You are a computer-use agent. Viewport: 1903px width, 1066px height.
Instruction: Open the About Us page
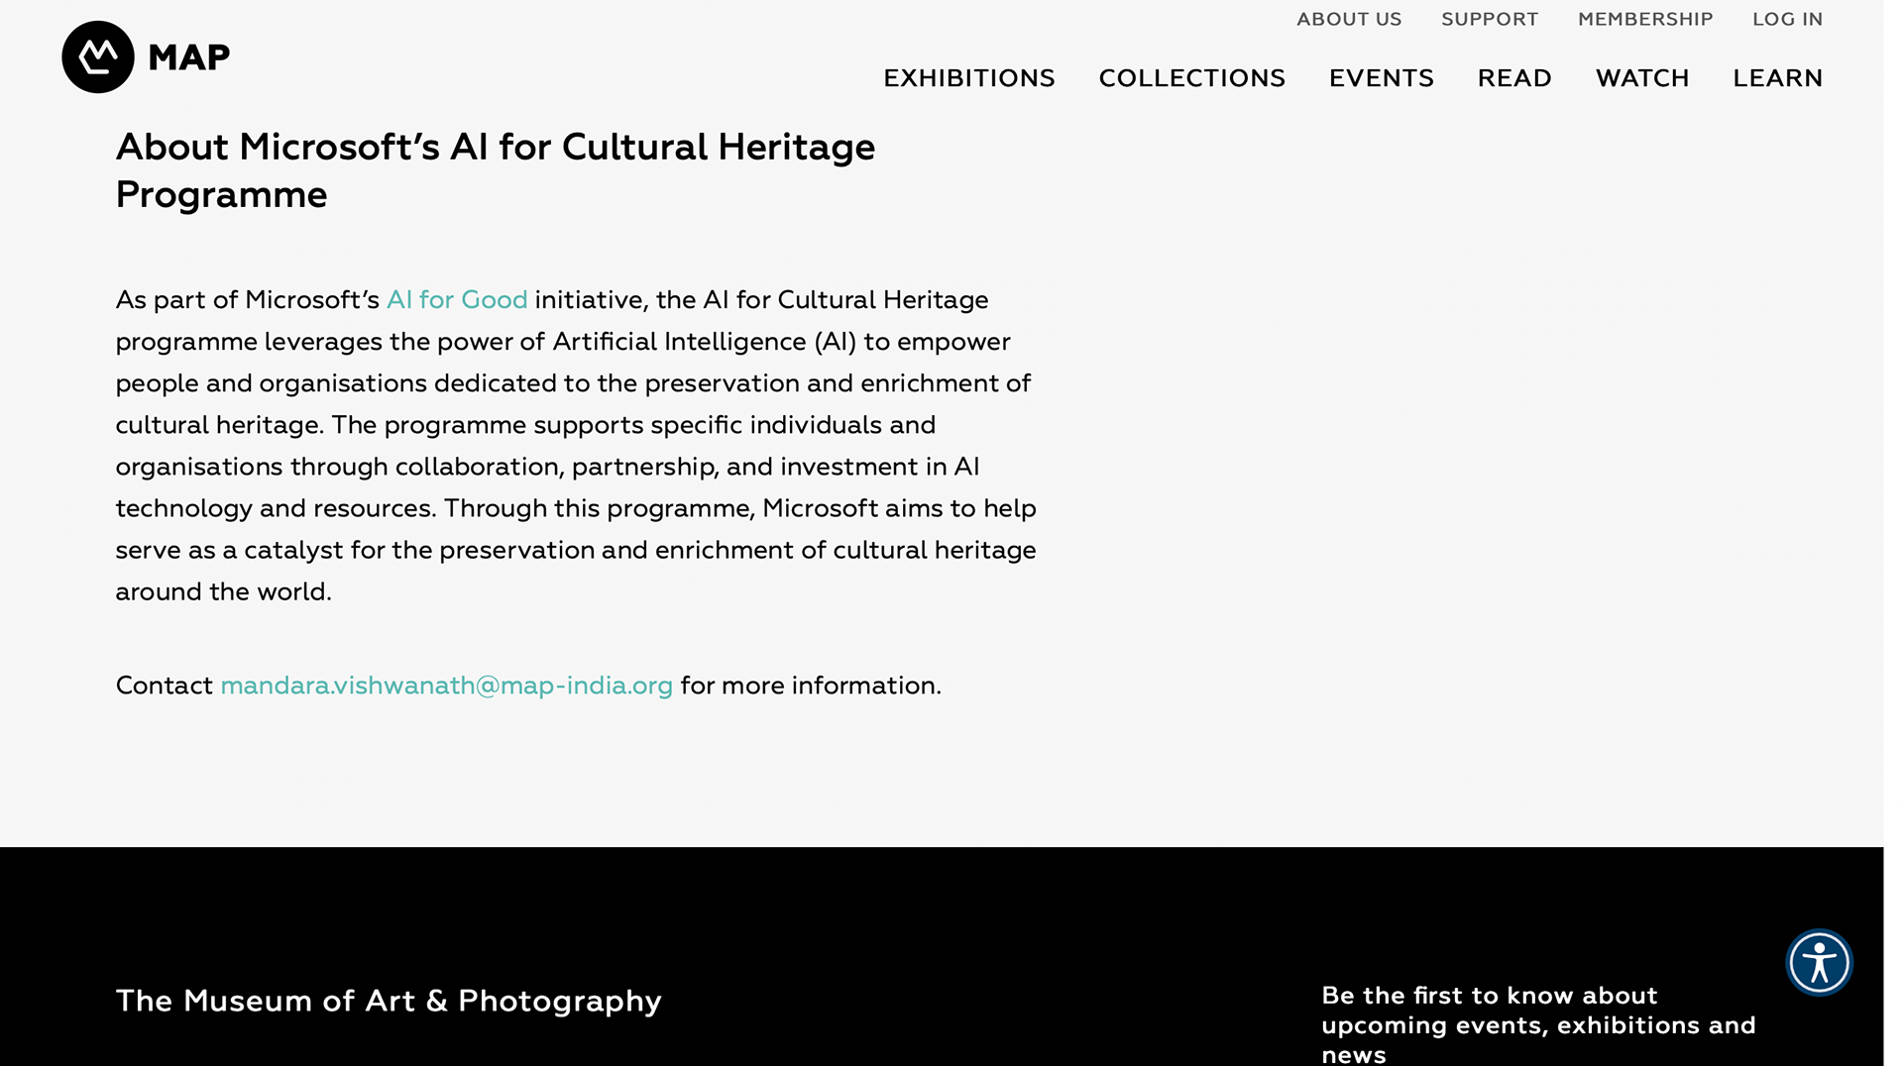click(1349, 19)
